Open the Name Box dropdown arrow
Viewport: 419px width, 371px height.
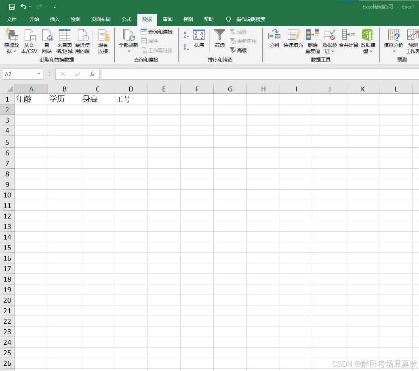point(39,74)
